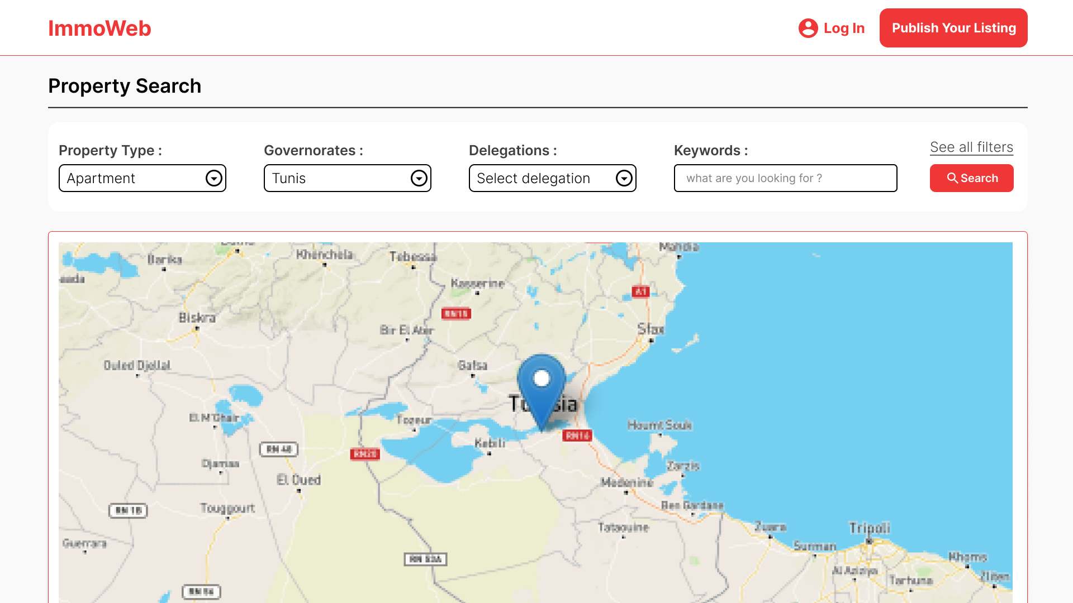Screen dimensions: 1073x603
Task: Click the Medenine label on the map
Action: [627, 482]
